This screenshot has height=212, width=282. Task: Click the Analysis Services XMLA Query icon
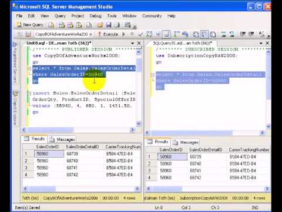(79, 25)
